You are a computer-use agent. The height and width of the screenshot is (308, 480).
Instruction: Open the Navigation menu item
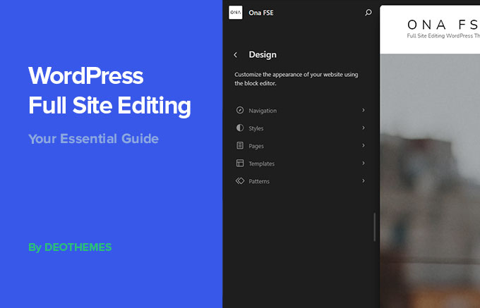(301, 111)
